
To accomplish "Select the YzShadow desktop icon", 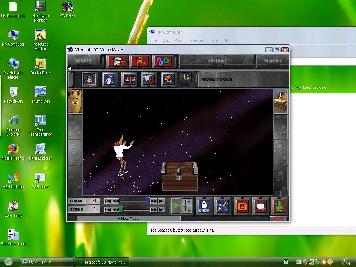I will click(40, 180).
